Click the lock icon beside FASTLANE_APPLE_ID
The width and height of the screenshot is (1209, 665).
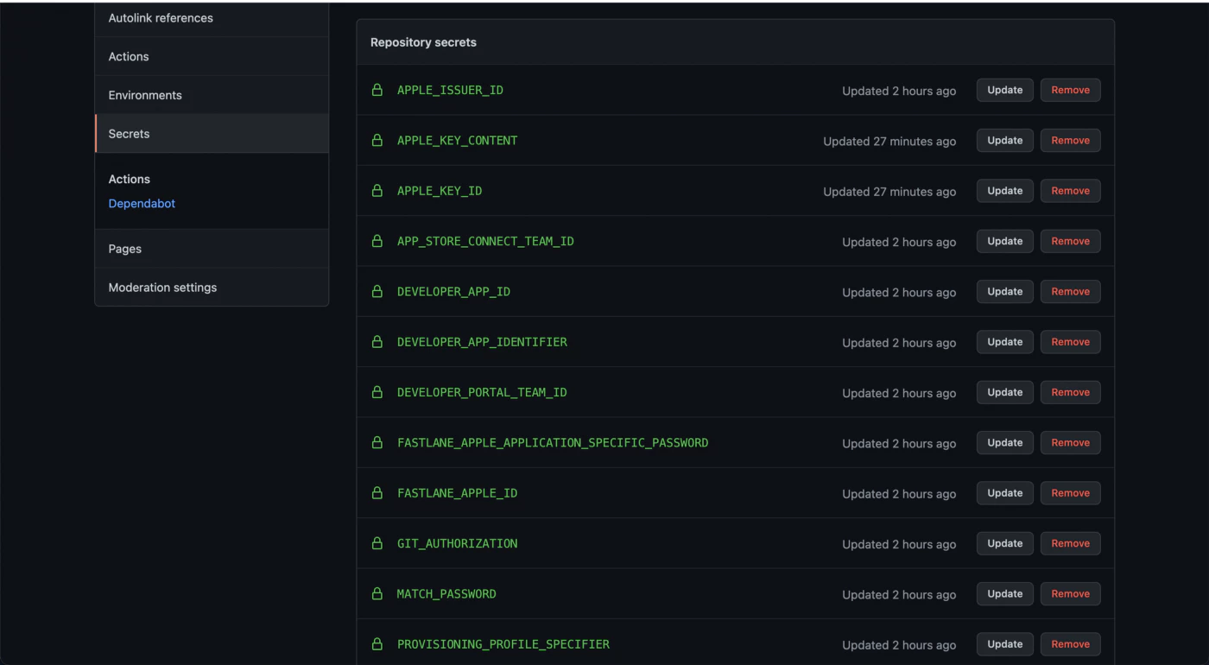(377, 493)
